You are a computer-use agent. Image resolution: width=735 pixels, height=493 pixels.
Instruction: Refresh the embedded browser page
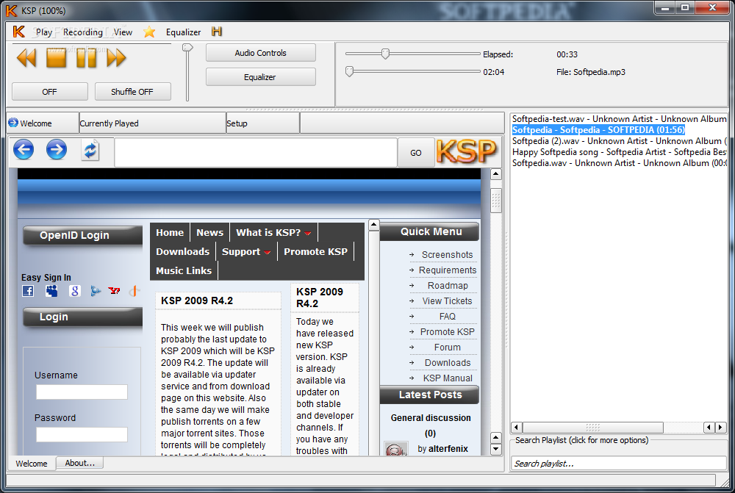[90, 150]
